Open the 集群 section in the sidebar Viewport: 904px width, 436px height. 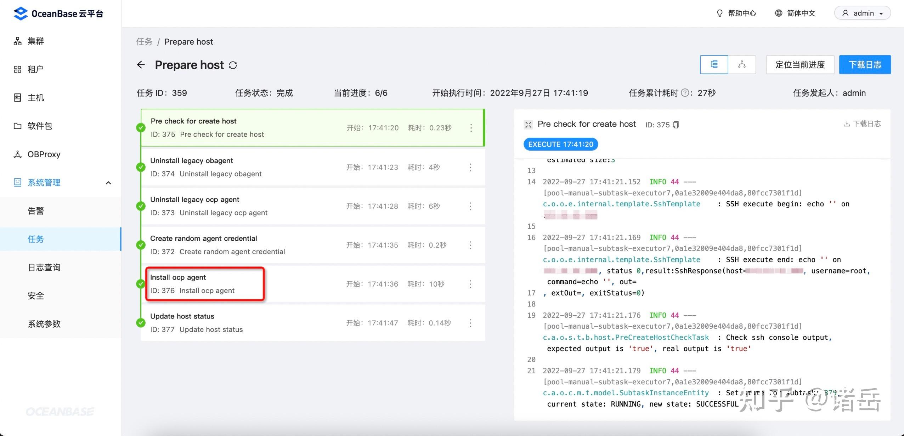(35, 41)
